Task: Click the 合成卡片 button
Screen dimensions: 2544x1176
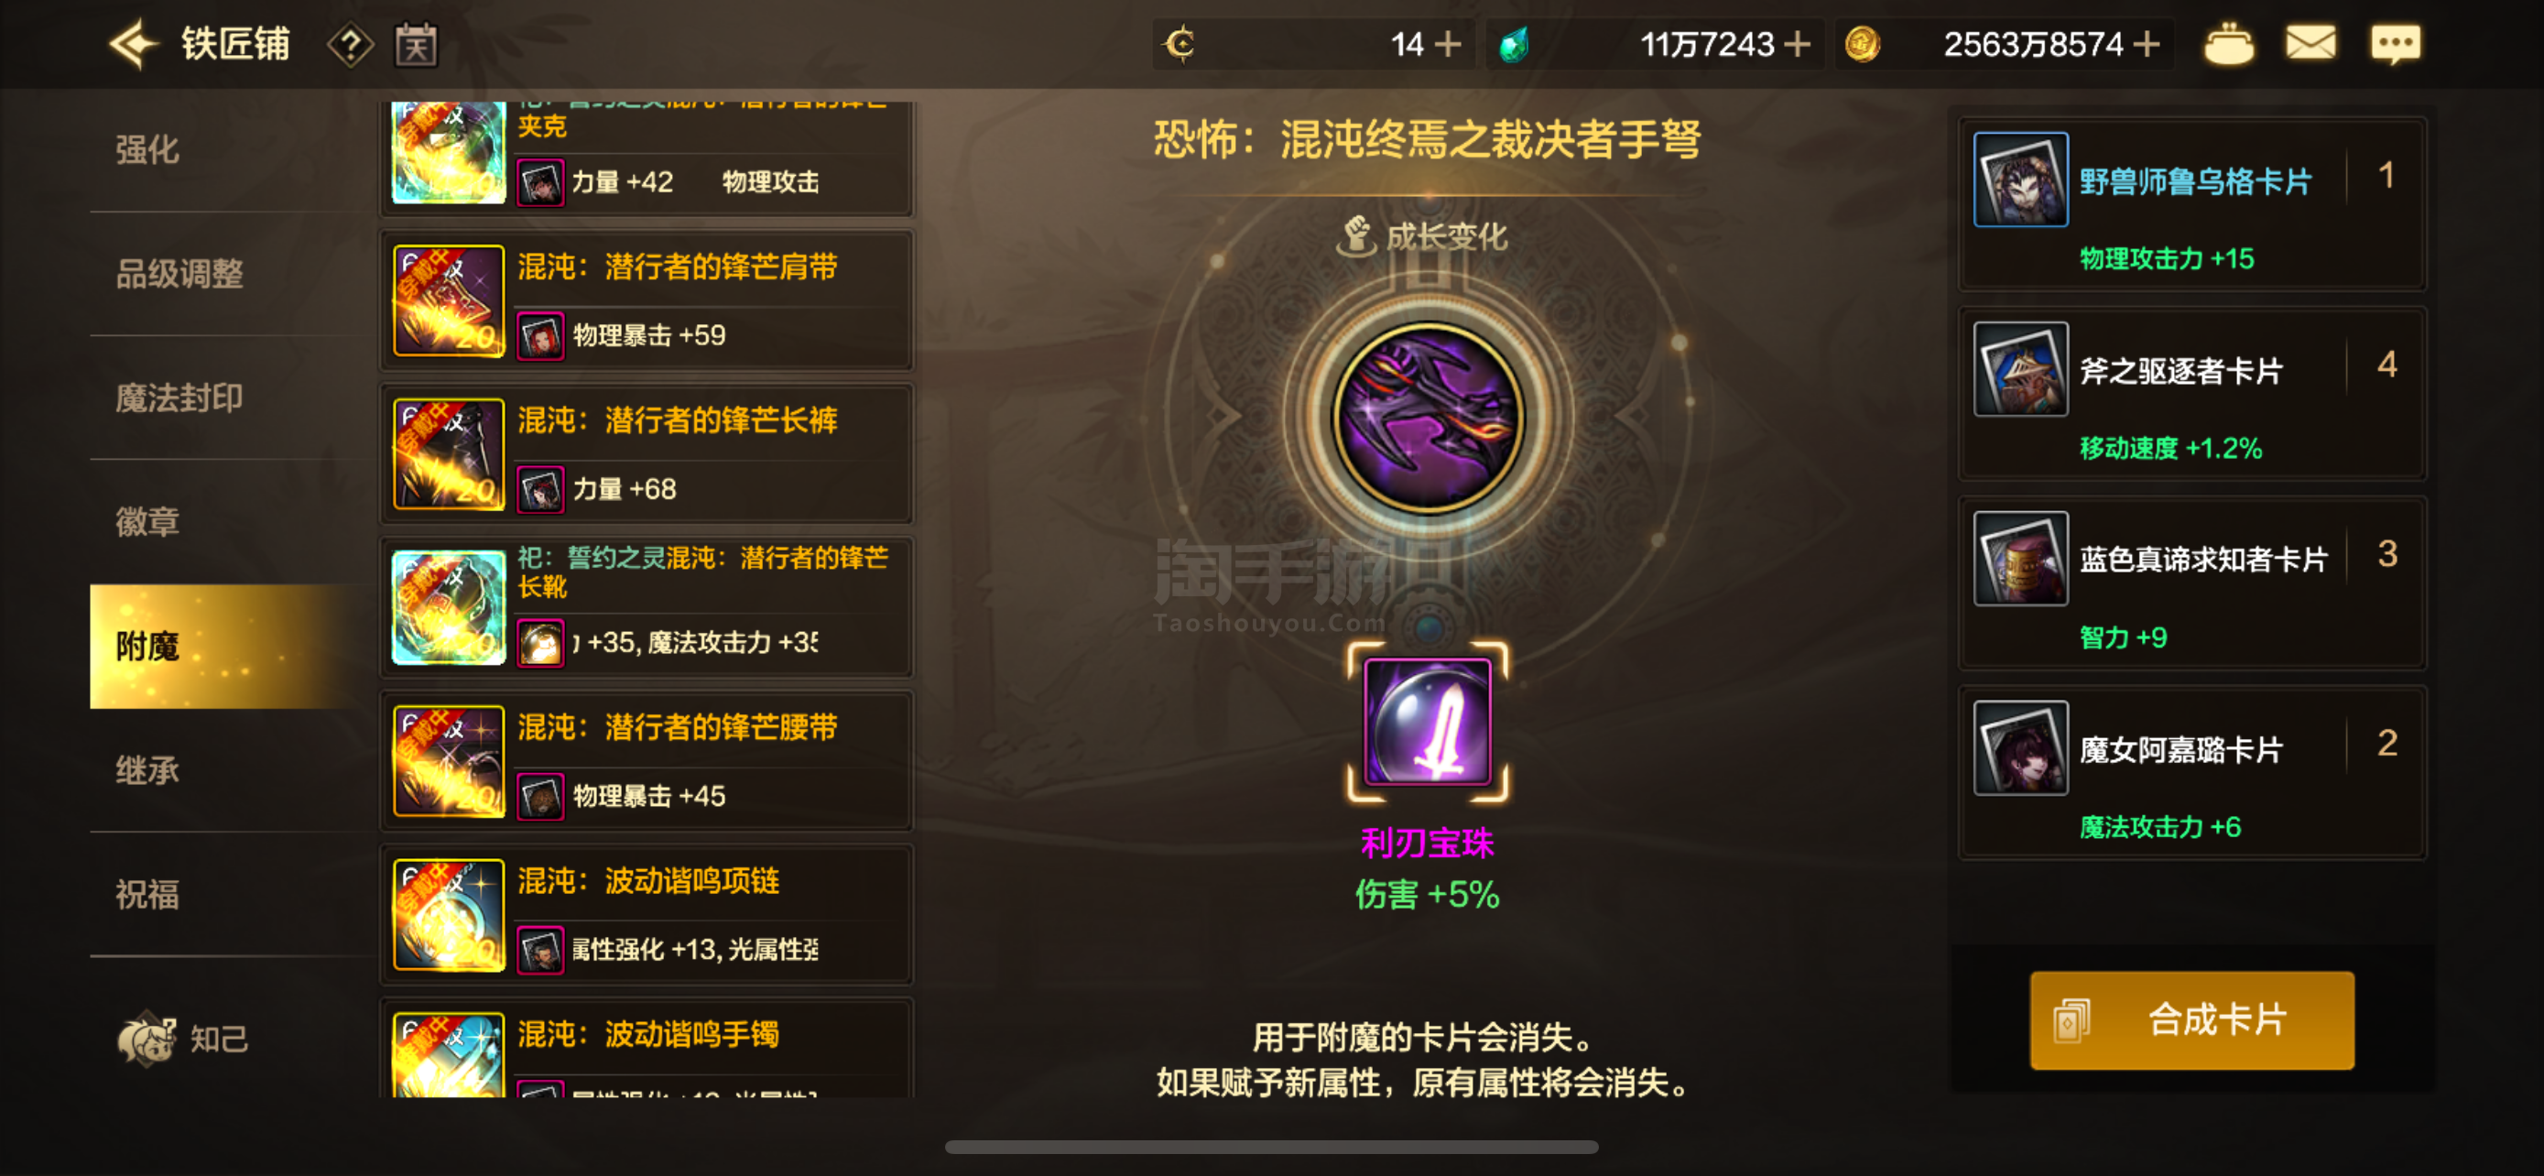Action: (2191, 1020)
